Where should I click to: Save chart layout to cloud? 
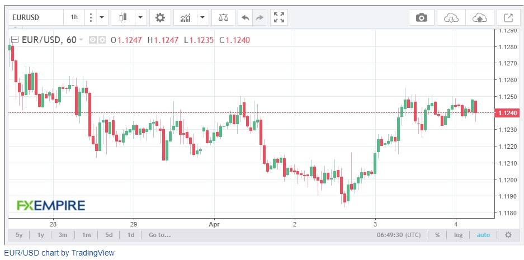[x=480, y=17]
